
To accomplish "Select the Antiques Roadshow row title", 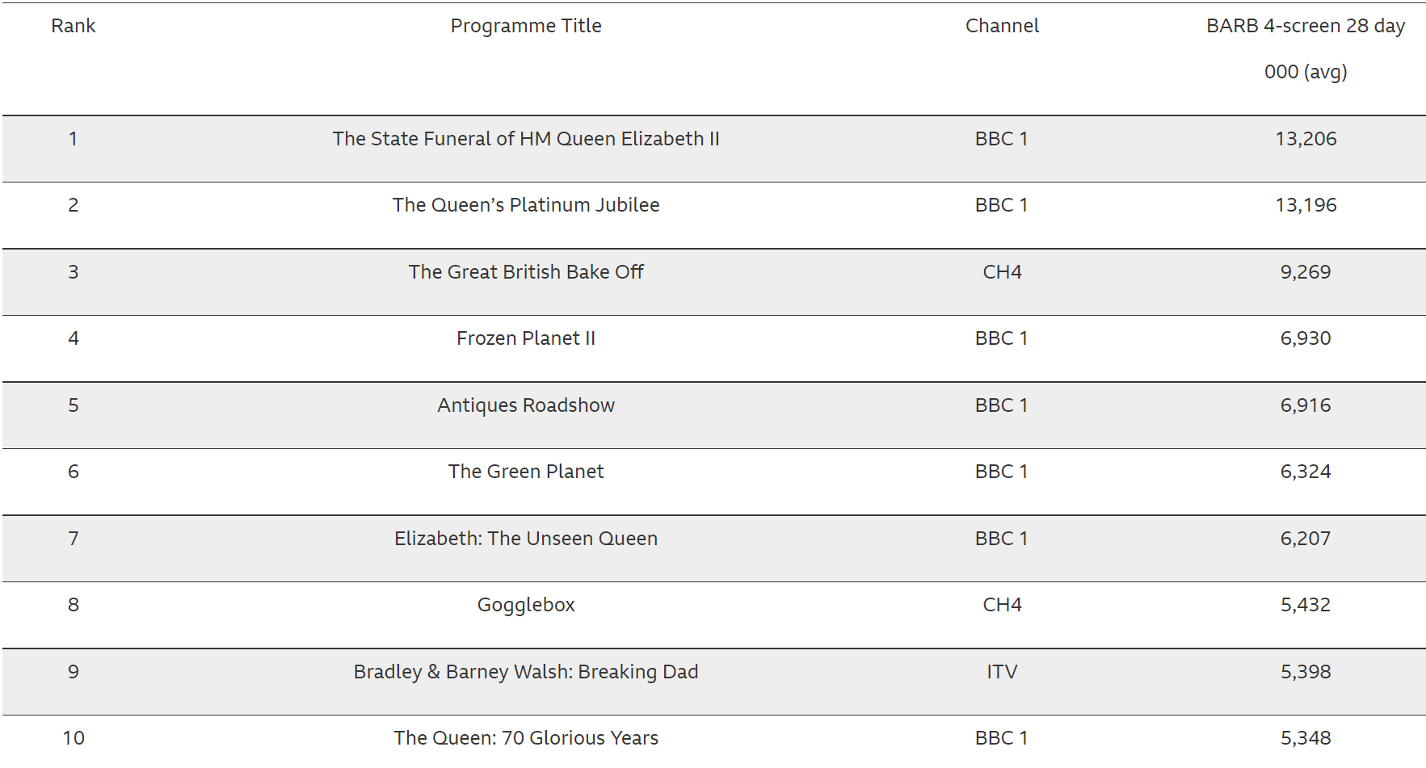I will pyautogui.click(x=525, y=405).
